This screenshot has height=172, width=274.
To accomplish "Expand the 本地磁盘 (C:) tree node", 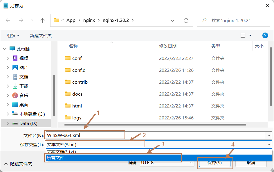I will [8, 114].
